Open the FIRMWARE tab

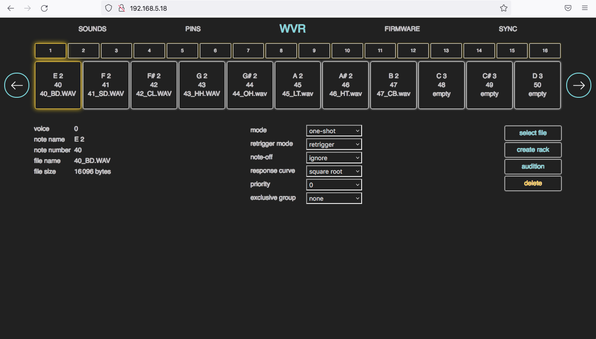402,29
